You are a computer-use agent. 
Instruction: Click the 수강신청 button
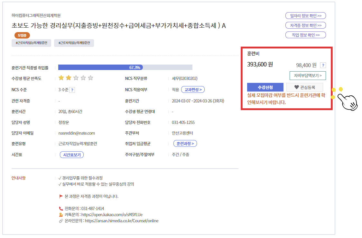[x=265, y=87]
